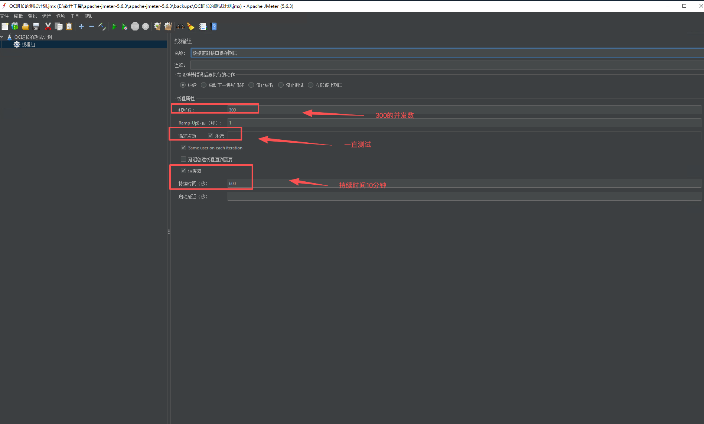Click the 启动延迟 input field
This screenshot has width=704, height=424.
point(464,196)
